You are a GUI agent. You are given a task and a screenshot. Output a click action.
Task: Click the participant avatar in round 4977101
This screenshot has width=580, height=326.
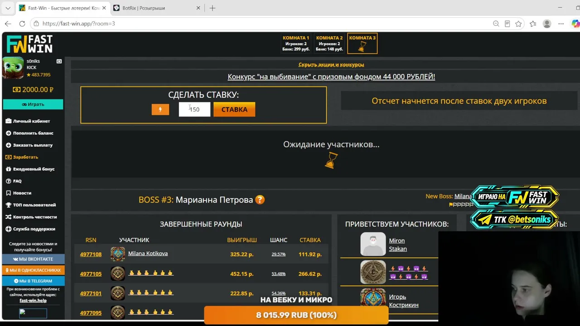click(x=118, y=293)
